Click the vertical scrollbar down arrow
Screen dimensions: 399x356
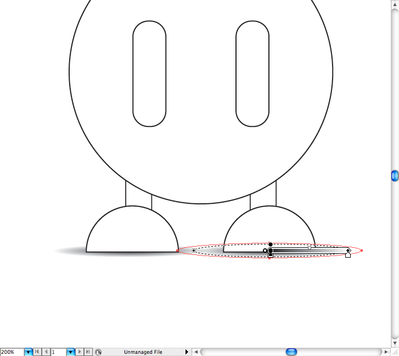(x=395, y=343)
